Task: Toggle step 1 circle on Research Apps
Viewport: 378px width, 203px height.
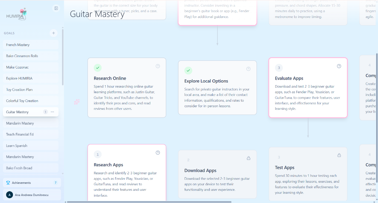Action: pos(97,154)
